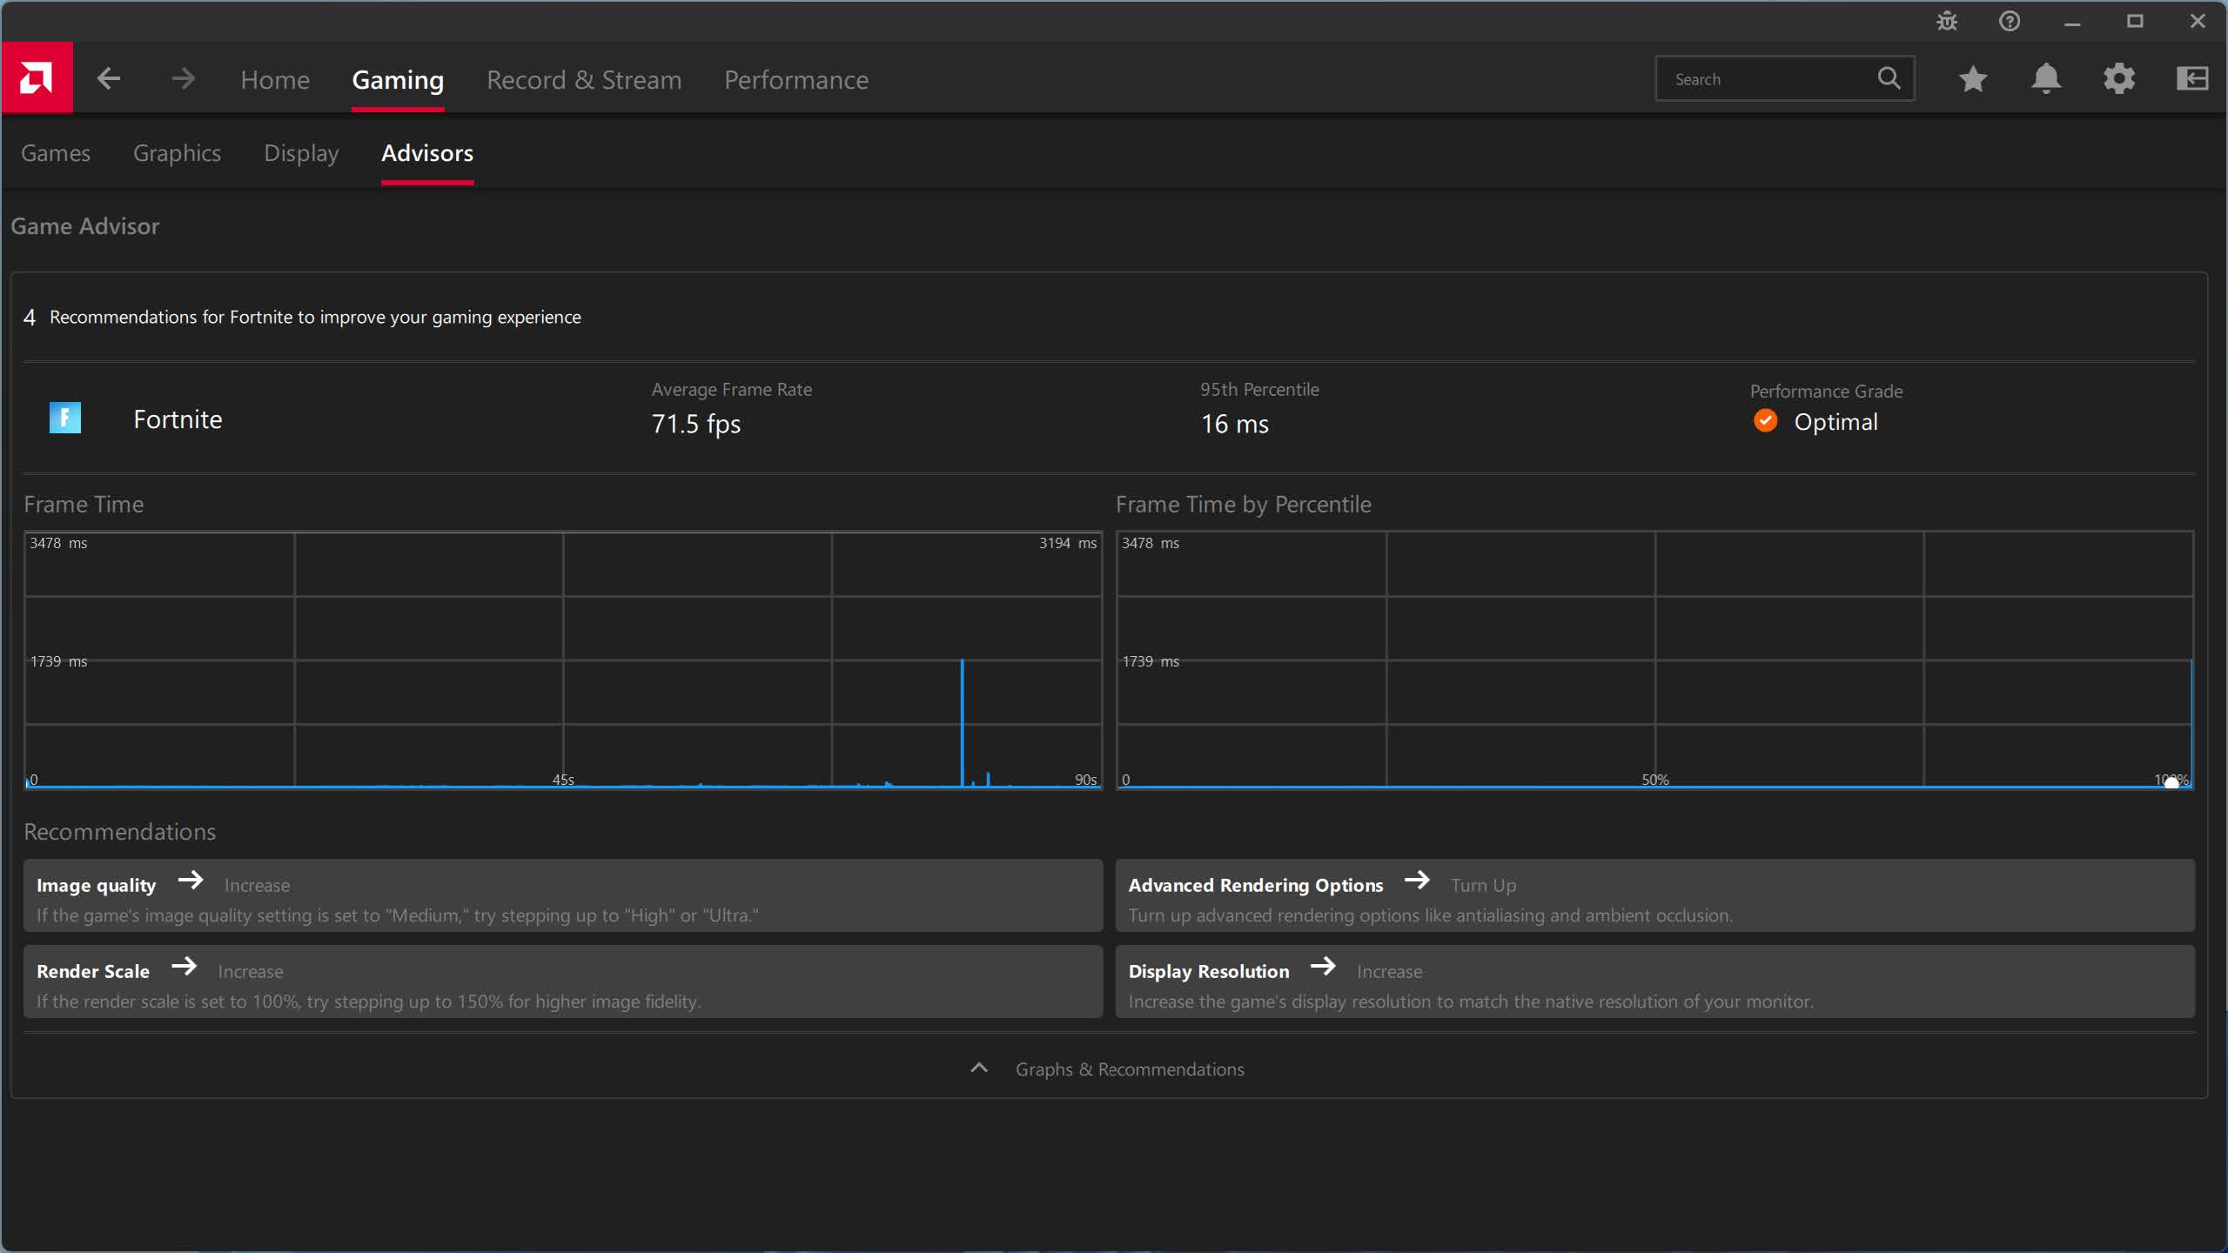Open the notifications bell

click(2046, 78)
